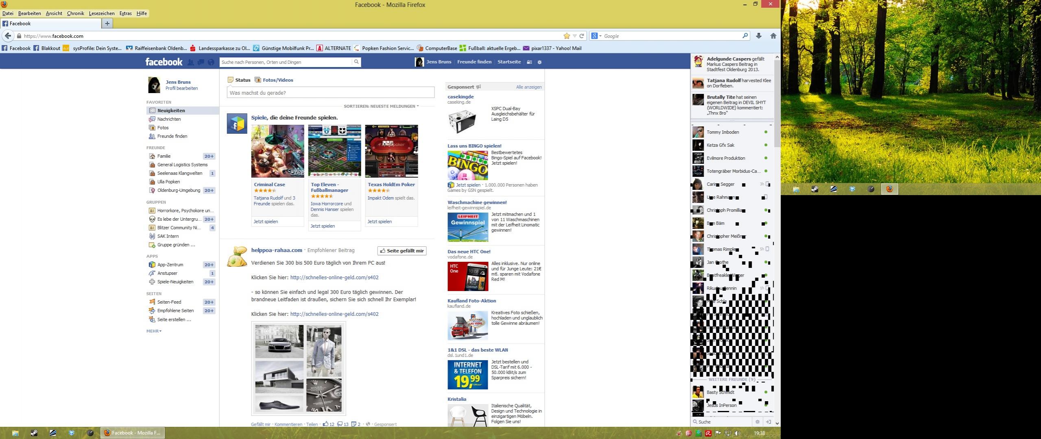
Task: Click the Alle anzeigen sponsored link
Action: (528, 87)
